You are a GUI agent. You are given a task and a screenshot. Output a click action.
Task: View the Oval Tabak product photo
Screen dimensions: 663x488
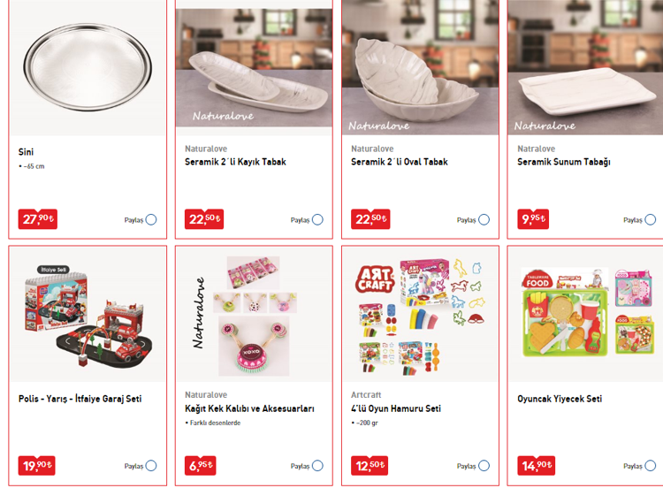pyautogui.click(x=420, y=68)
